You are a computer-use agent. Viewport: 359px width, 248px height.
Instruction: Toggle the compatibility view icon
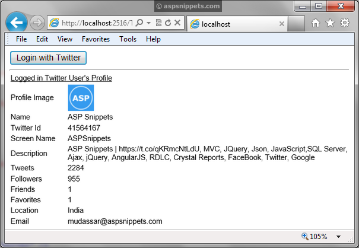click(158, 23)
